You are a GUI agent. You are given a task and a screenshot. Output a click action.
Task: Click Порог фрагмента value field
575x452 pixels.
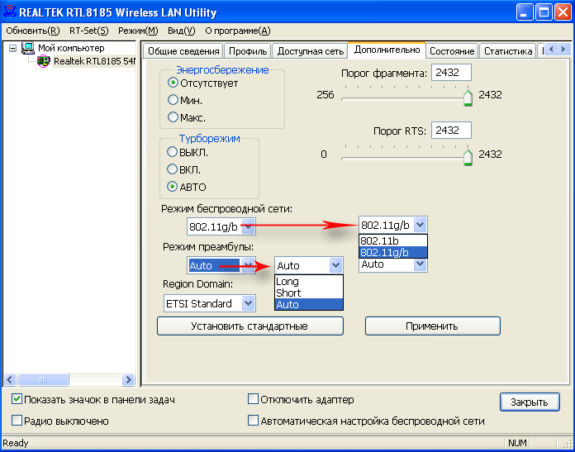(x=451, y=72)
